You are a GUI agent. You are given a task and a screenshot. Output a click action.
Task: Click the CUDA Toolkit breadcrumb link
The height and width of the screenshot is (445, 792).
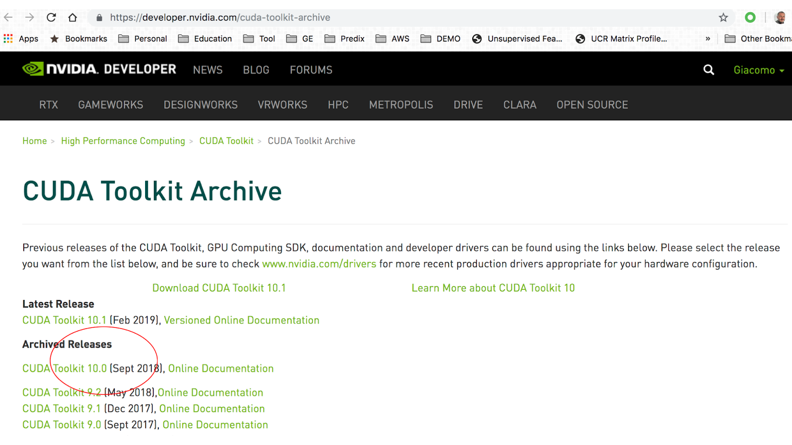pos(226,141)
